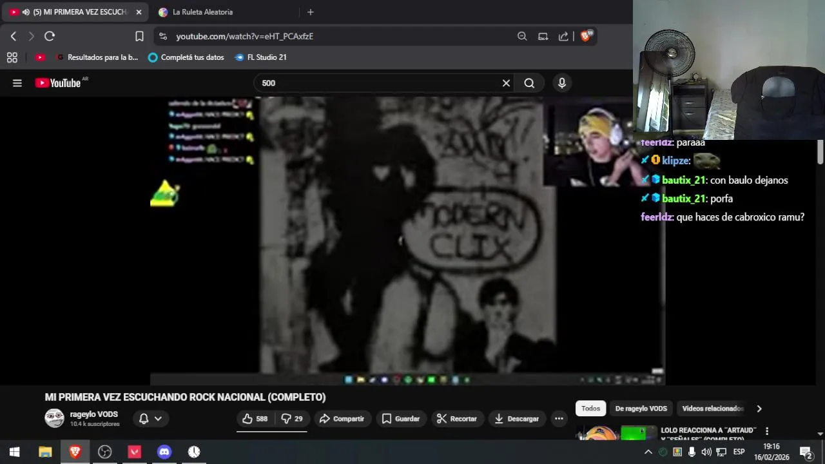Run search with the magnifier button
Viewport: 825px width, 464px height.
[x=529, y=82]
